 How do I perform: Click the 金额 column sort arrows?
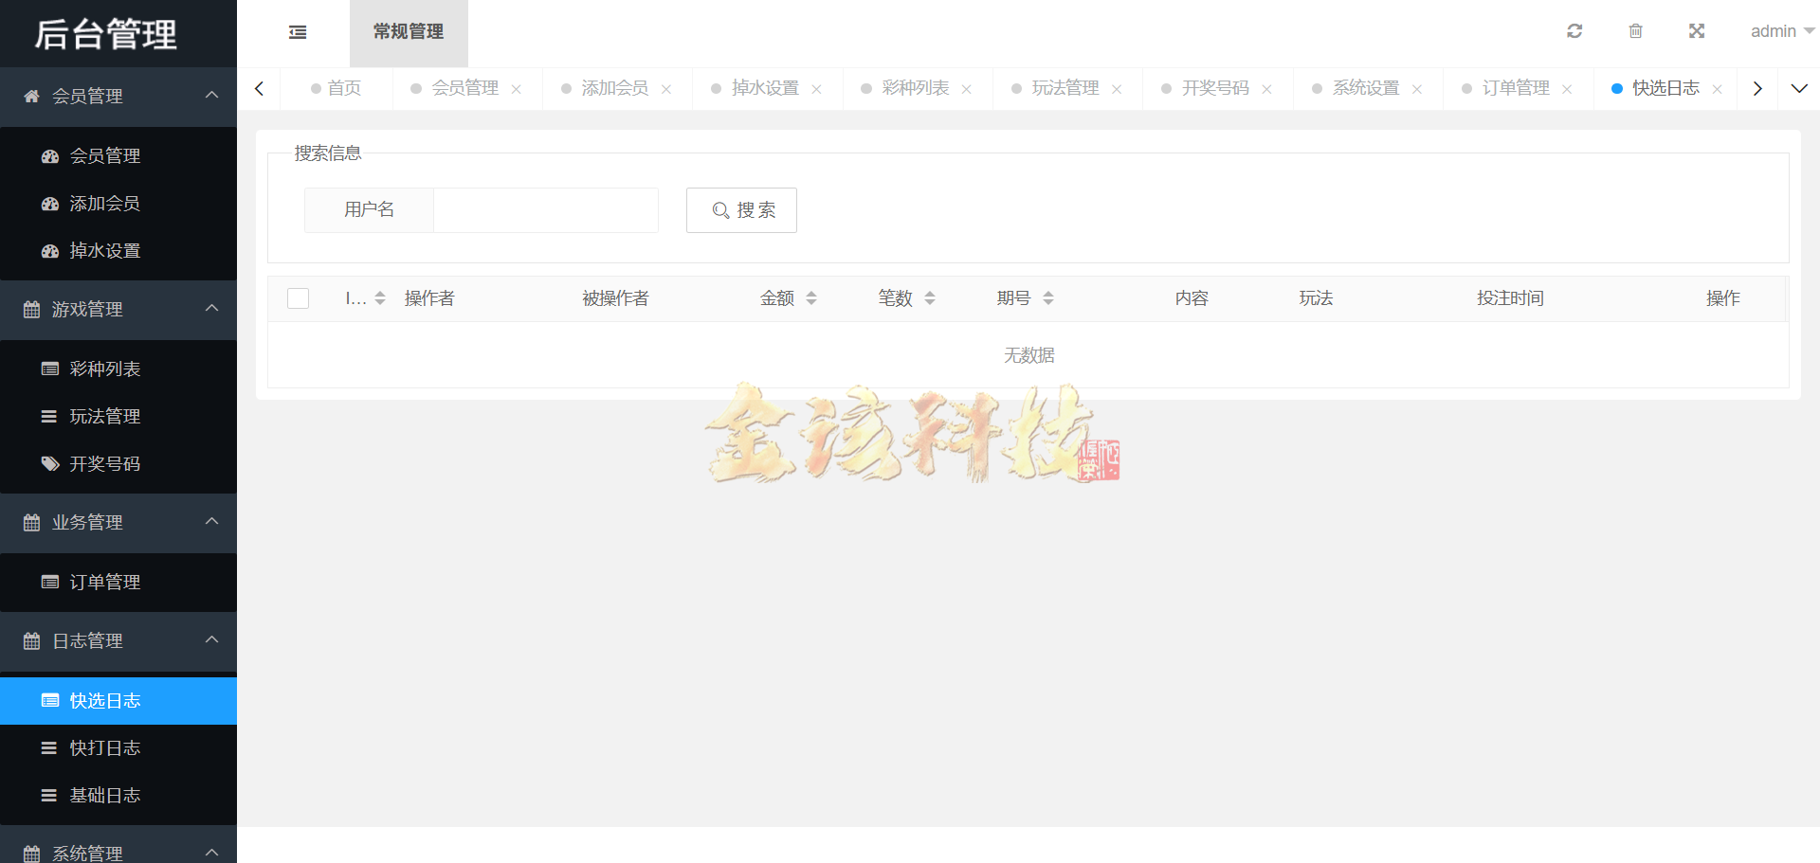click(x=811, y=297)
